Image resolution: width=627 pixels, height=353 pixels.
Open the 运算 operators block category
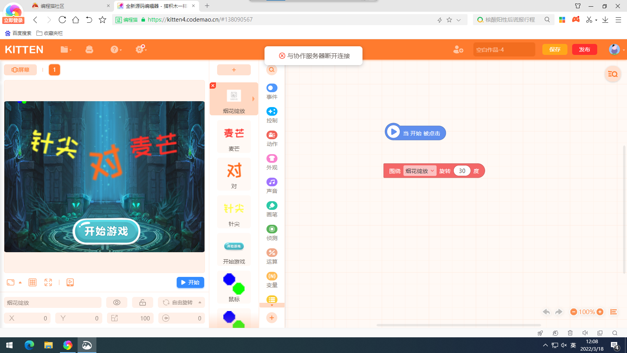(x=272, y=257)
